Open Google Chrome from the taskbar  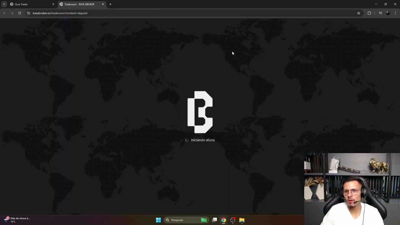223,220
